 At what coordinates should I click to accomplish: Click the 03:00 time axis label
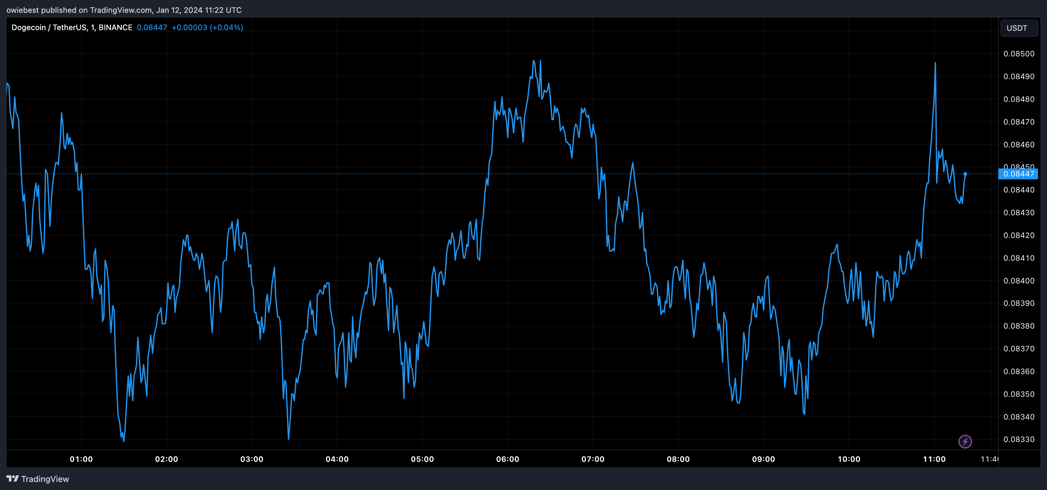click(x=252, y=459)
